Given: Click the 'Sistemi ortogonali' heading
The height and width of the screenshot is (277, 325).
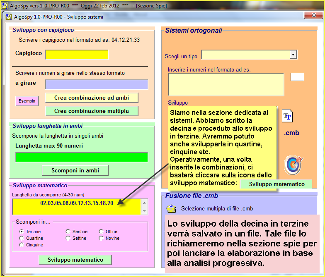Looking at the screenshot, I should pos(194,30).
